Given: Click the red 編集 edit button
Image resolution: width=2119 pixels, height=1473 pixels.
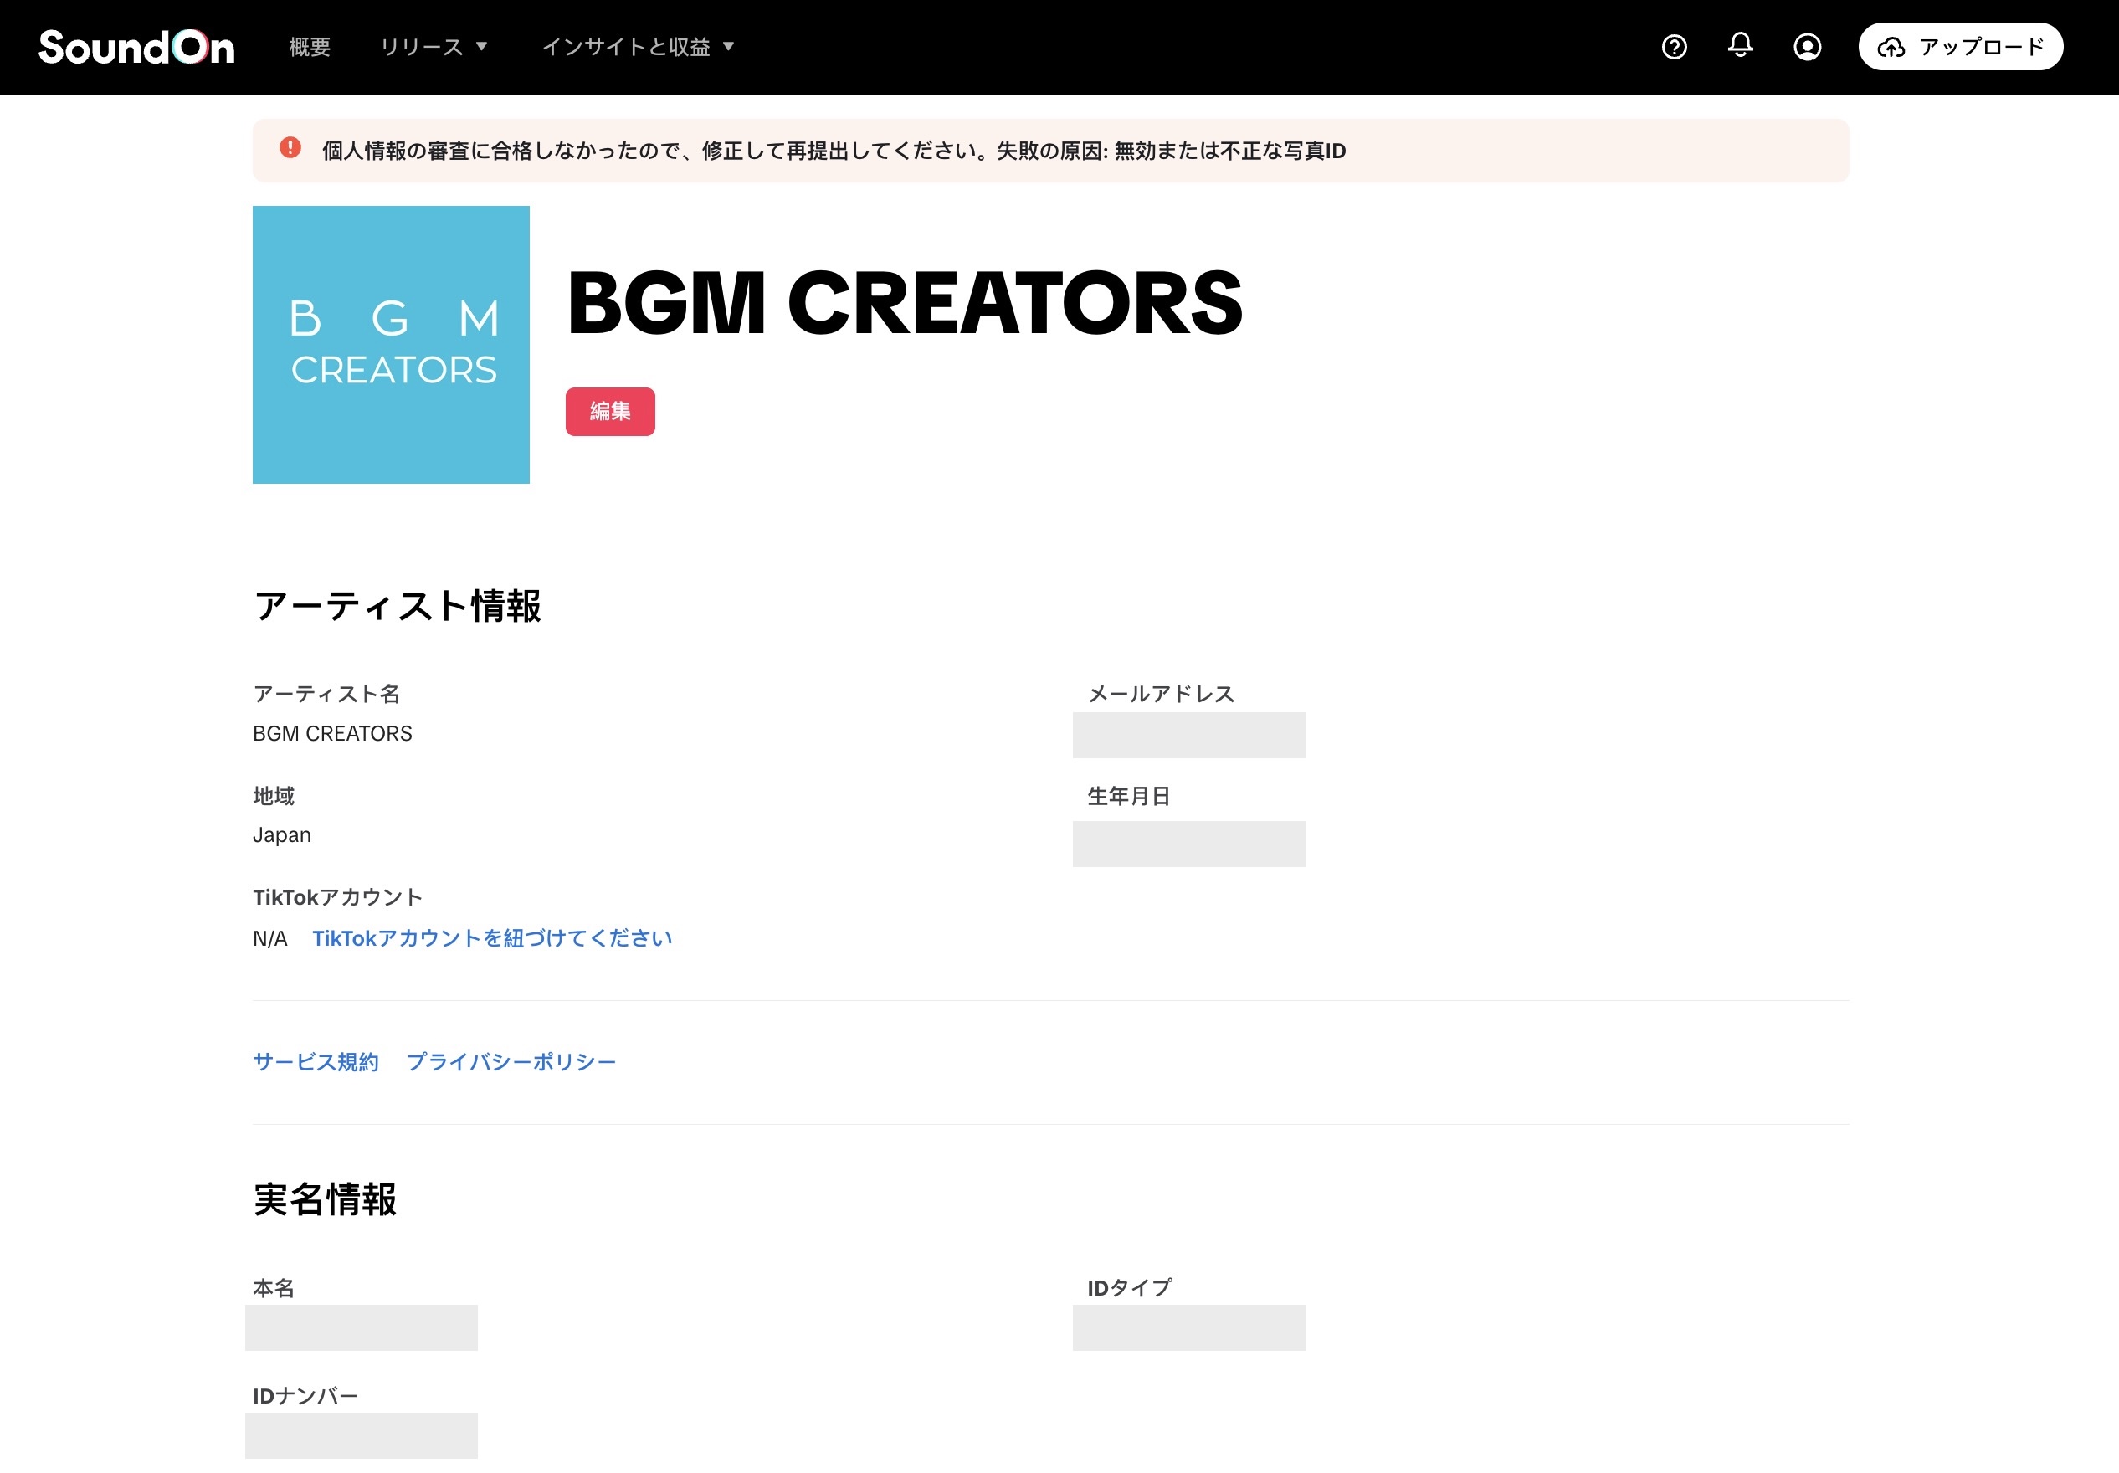Looking at the screenshot, I should [x=610, y=412].
